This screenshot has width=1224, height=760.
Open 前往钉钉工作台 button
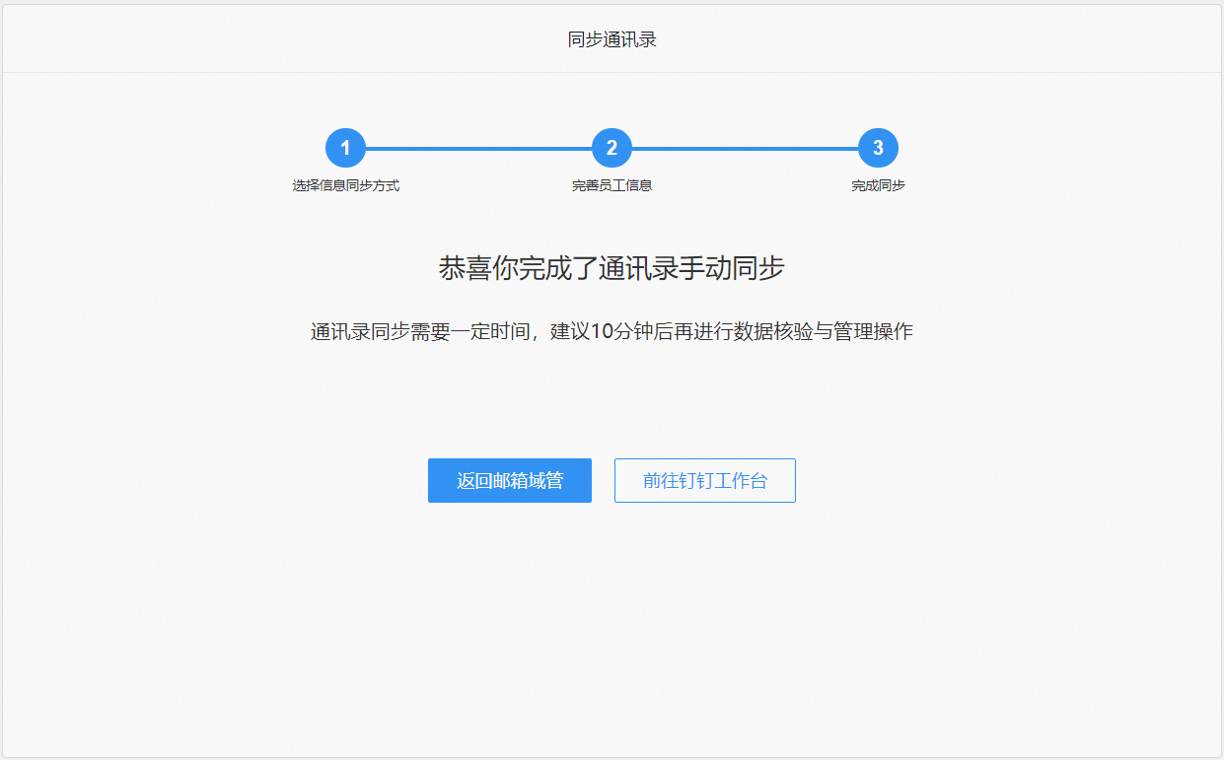(704, 481)
